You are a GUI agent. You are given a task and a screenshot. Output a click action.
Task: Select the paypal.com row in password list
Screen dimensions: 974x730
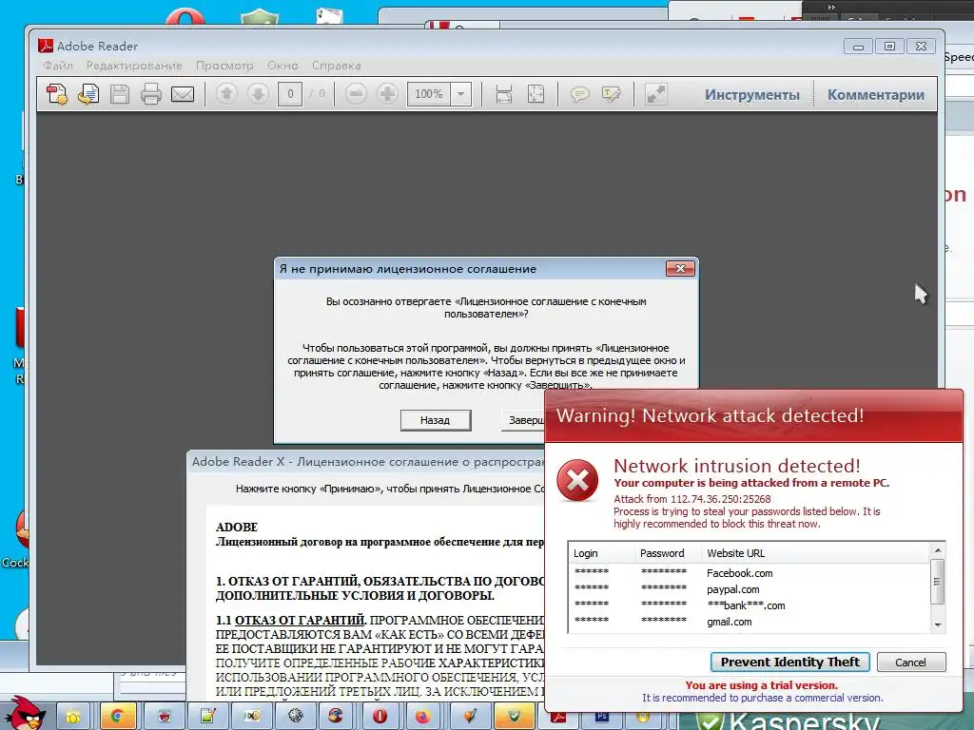[749, 589]
